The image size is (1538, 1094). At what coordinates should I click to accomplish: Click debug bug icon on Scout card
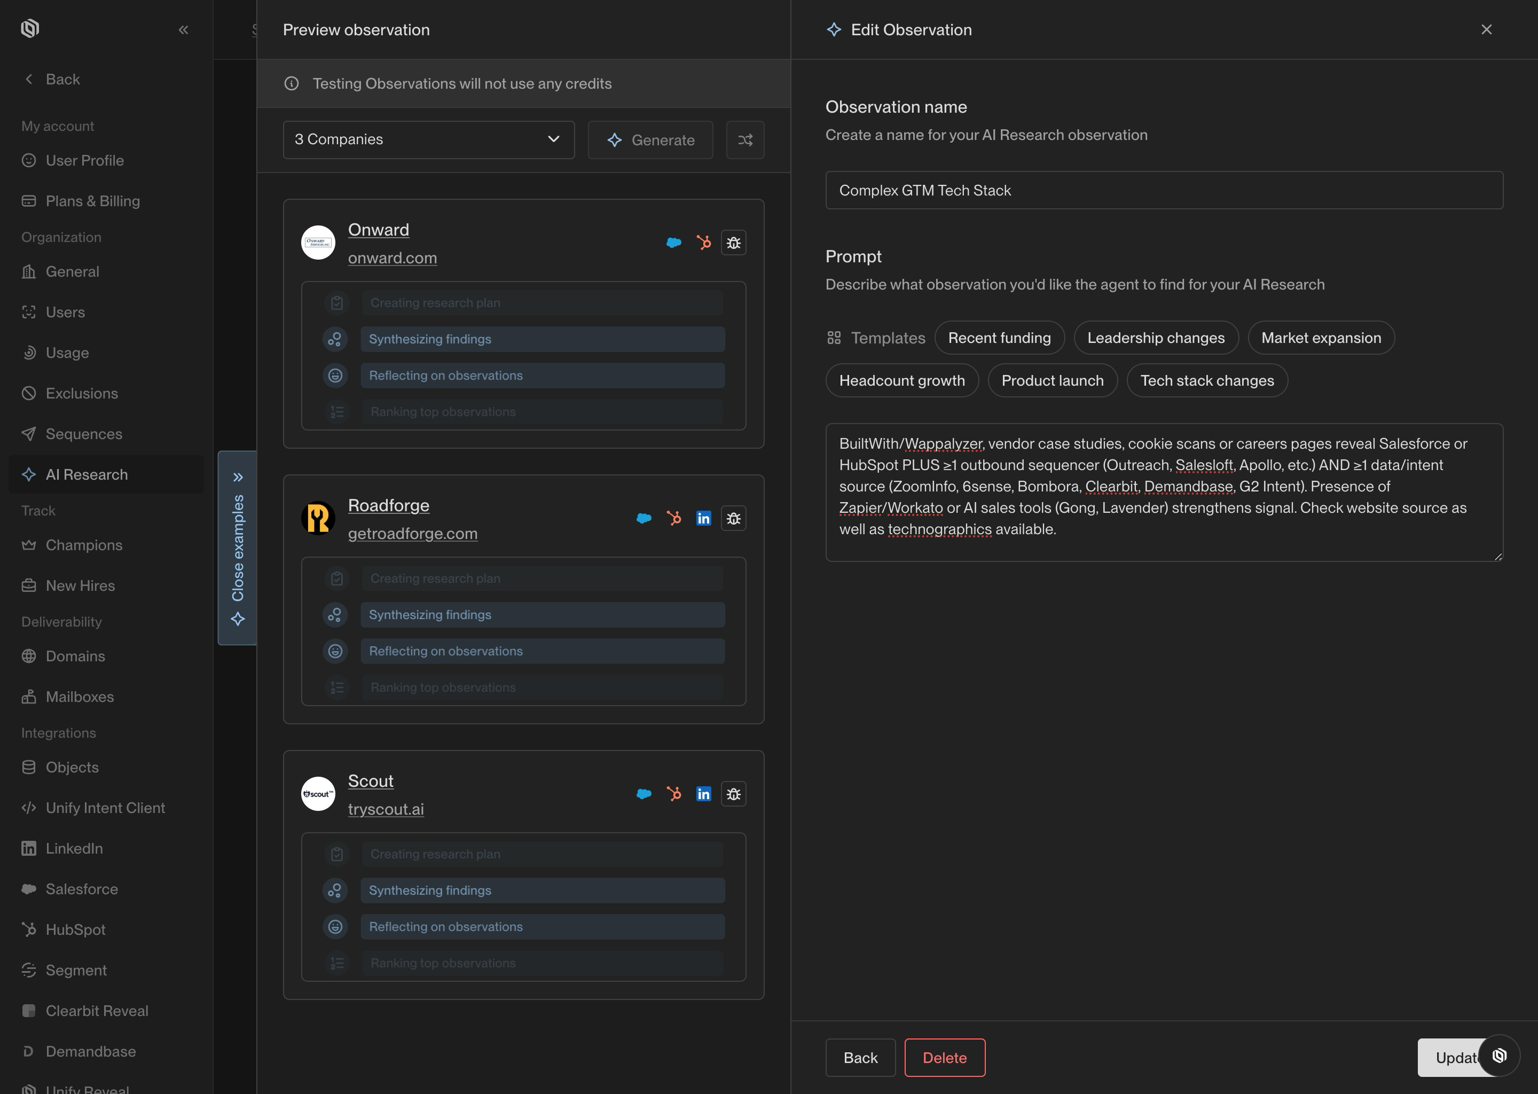pyautogui.click(x=733, y=794)
